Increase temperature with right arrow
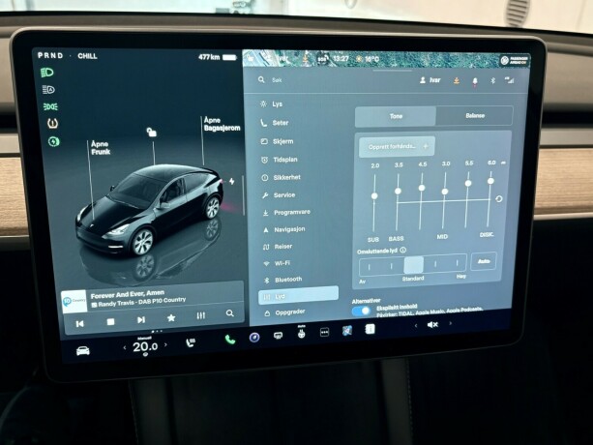This screenshot has height=445, width=593. click(165, 344)
